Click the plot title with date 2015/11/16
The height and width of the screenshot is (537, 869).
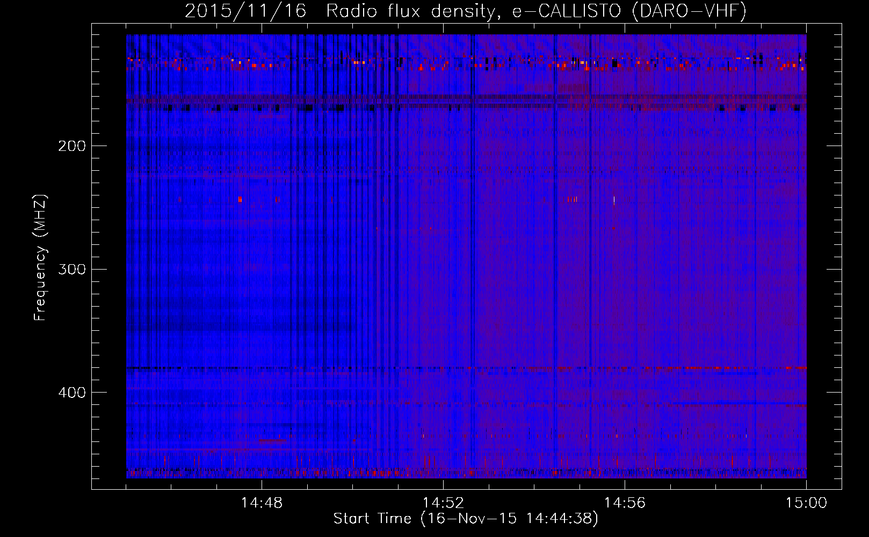tap(466, 11)
